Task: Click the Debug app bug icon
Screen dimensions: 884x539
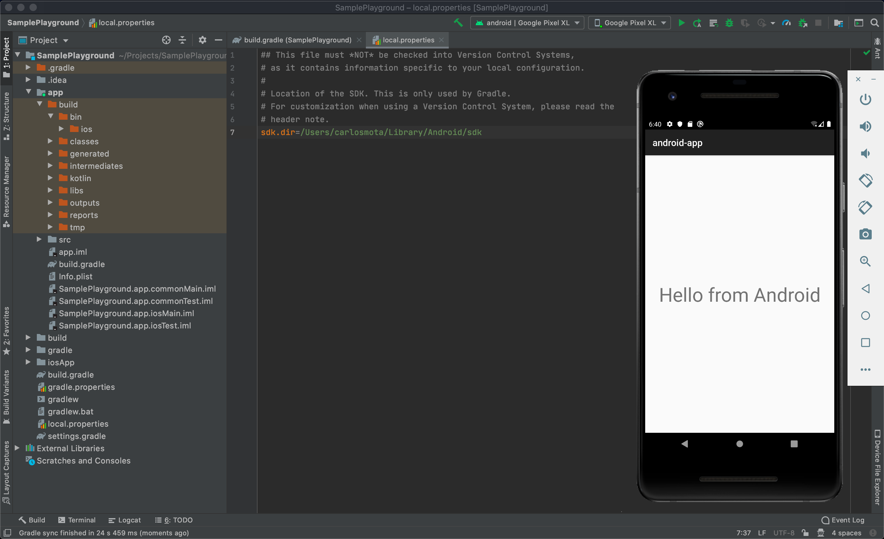Action: point(729,23)
